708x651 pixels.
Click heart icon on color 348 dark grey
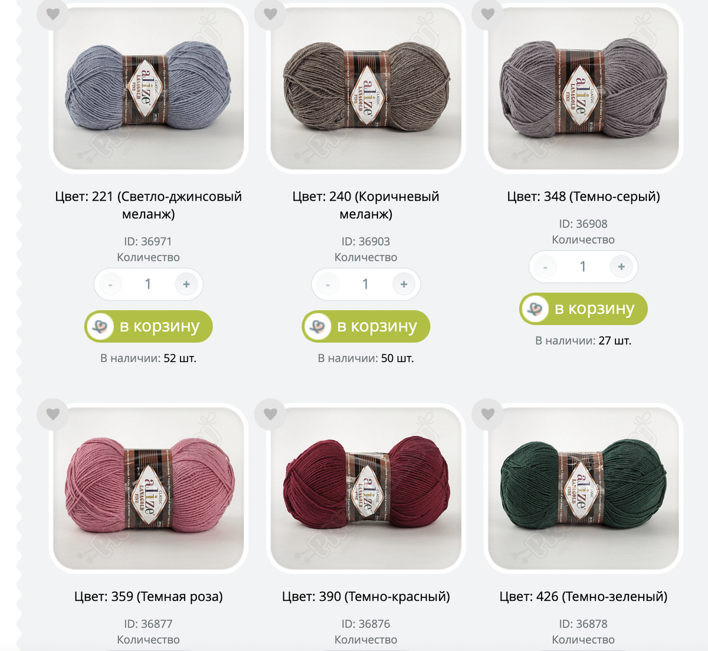click(488, 13)
